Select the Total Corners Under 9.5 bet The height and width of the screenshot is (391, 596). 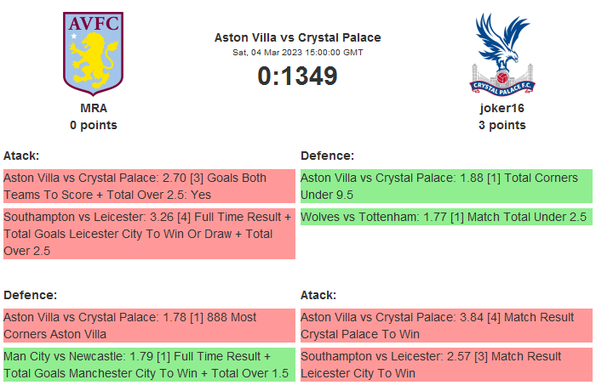pyautogui.click(x=446, y=187)
